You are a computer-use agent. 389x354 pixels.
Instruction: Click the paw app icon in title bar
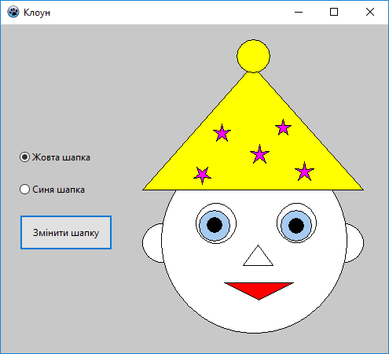(13, 12)
